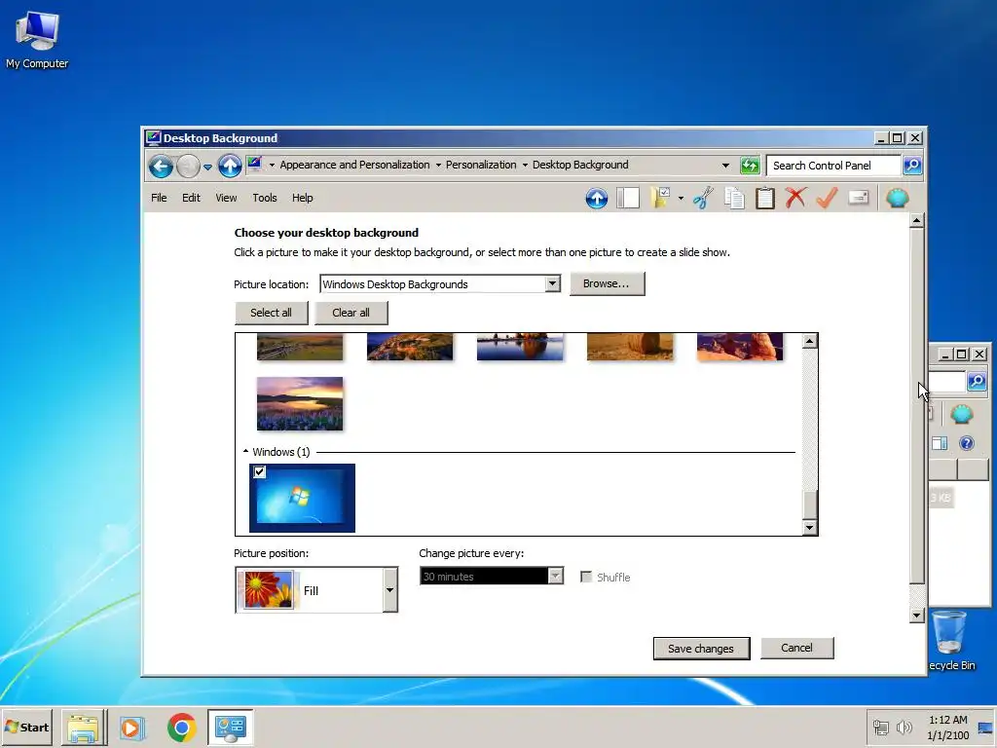Open the Help menu
The width and height of the screenshot is (997, 748).
303,198
